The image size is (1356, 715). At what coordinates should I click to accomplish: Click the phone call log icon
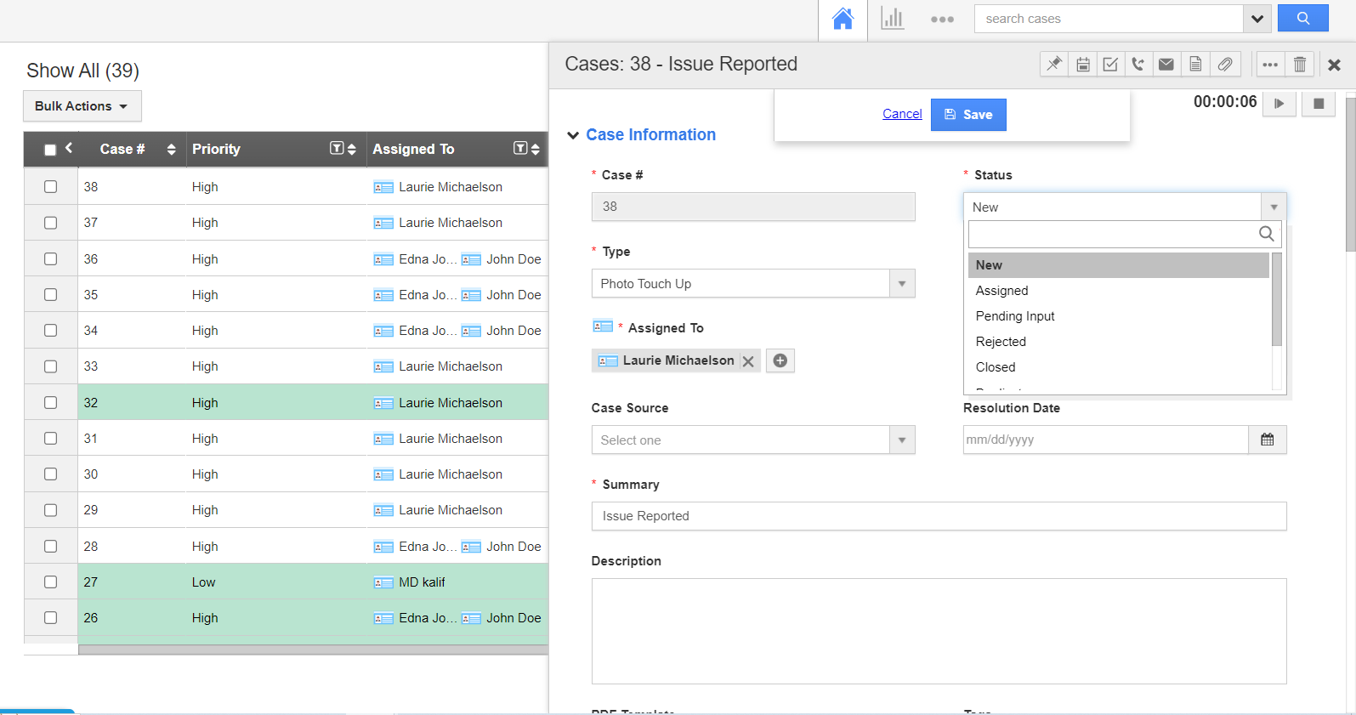coord(1138,65)
